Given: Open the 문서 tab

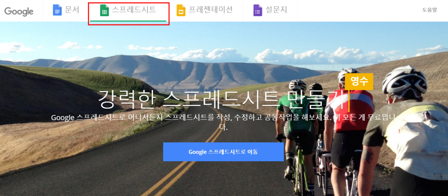Looking at the screenshot, I should point(66,11).
